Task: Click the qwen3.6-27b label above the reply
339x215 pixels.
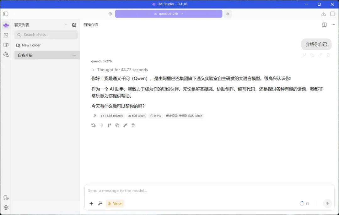Action: point(101,61)
